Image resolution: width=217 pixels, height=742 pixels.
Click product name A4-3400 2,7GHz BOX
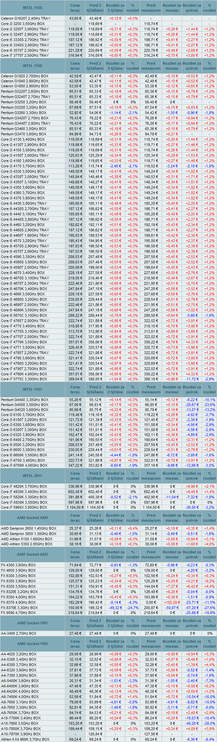coord(19,633)
